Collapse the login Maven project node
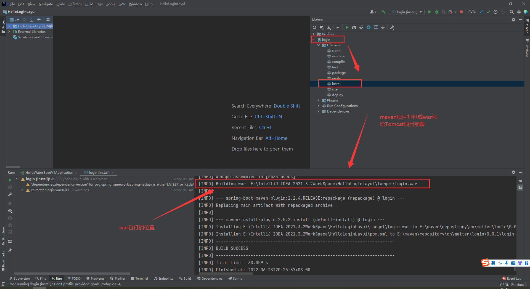 (314, 40)
